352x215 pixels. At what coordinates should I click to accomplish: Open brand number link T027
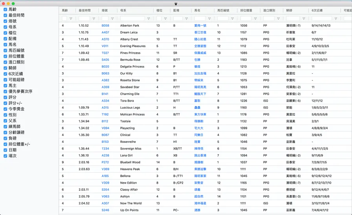105,53
